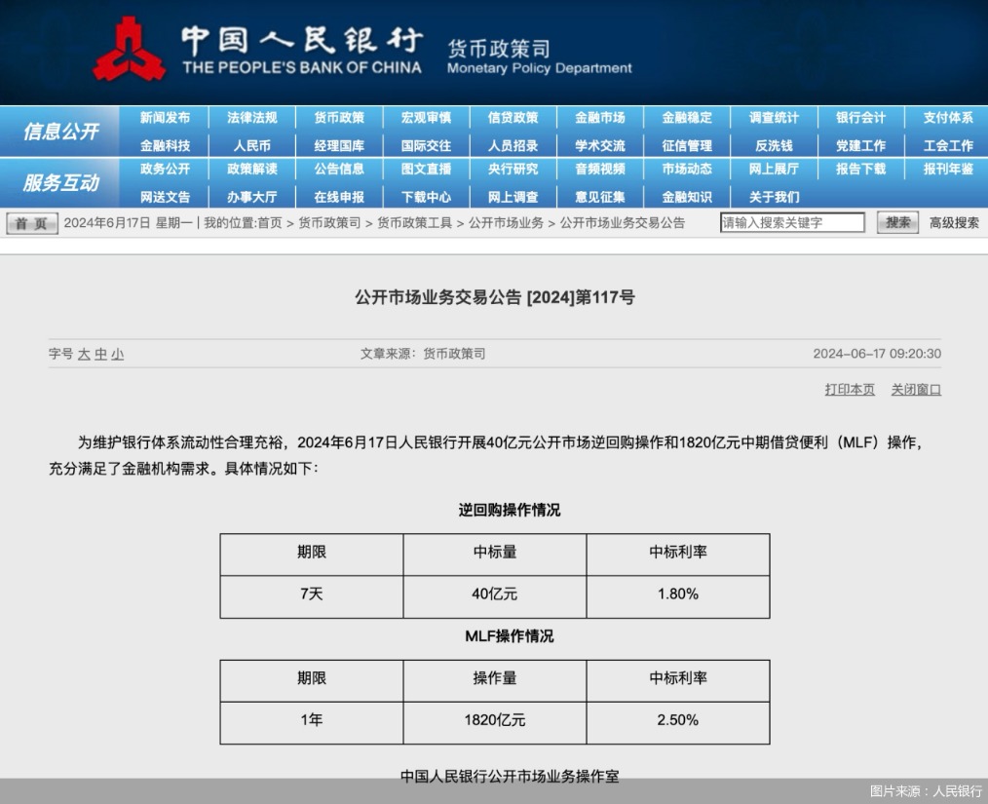Select the 2.50% rate cell
Viewport: 988px width, 804px height.
click(x=678, y=722)
